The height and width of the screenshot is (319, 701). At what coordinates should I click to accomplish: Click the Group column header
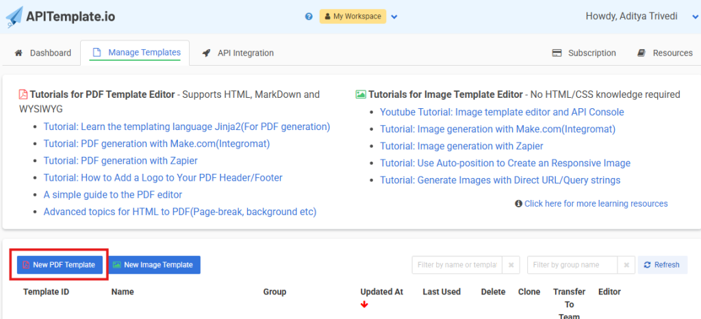(275, 292)
